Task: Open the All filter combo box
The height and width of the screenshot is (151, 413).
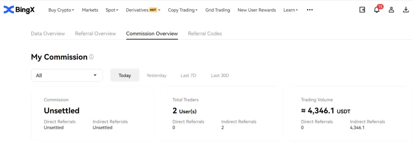Action: coord(67,75)
